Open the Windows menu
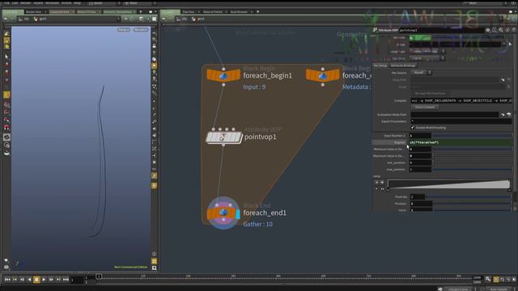518x291 pixels. click(x=52, y=3)
